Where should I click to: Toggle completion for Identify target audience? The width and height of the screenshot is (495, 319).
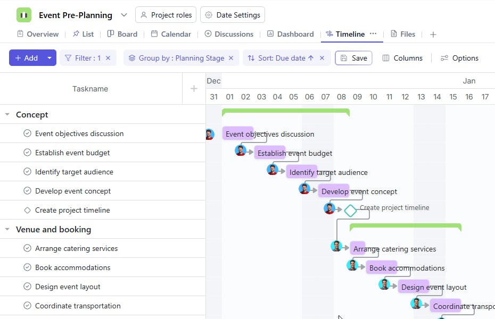[28, 172]
